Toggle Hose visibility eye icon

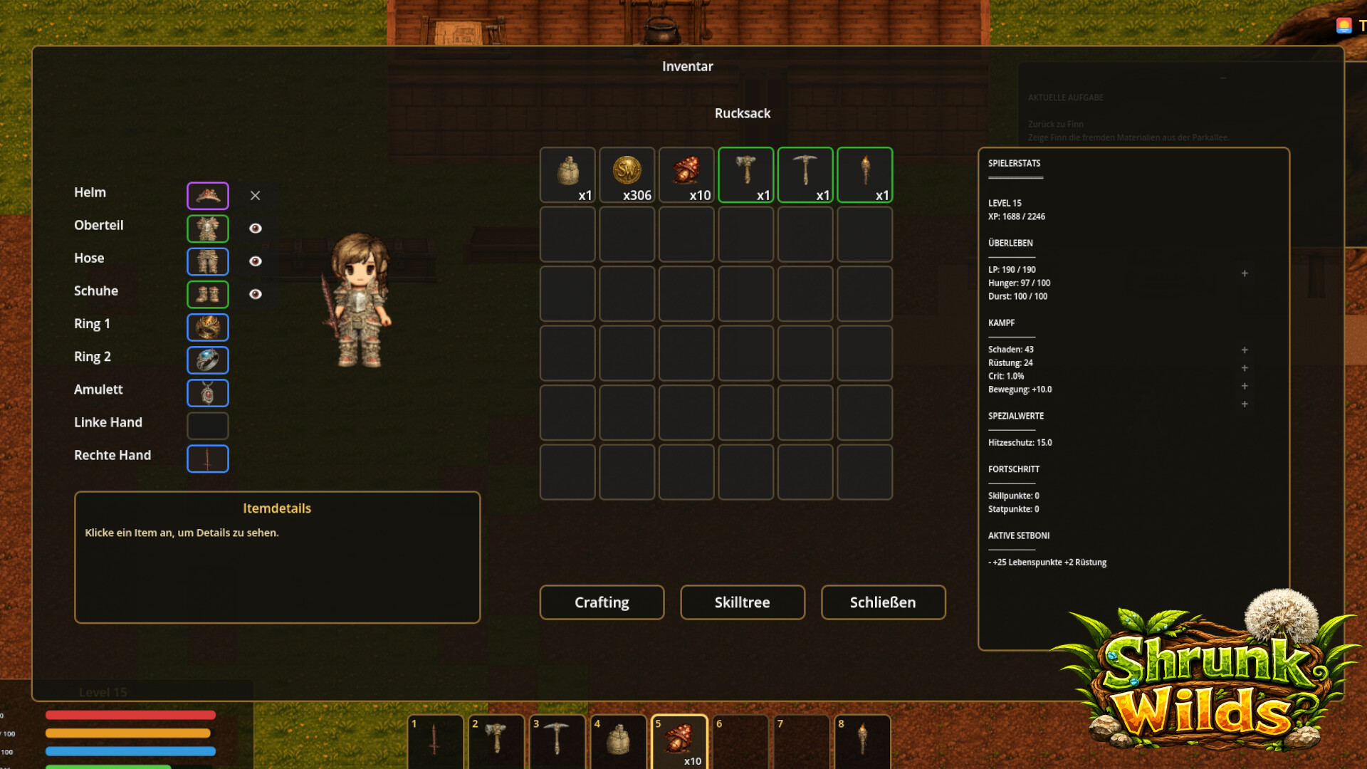pyautogui.click(x=255, y=261)
